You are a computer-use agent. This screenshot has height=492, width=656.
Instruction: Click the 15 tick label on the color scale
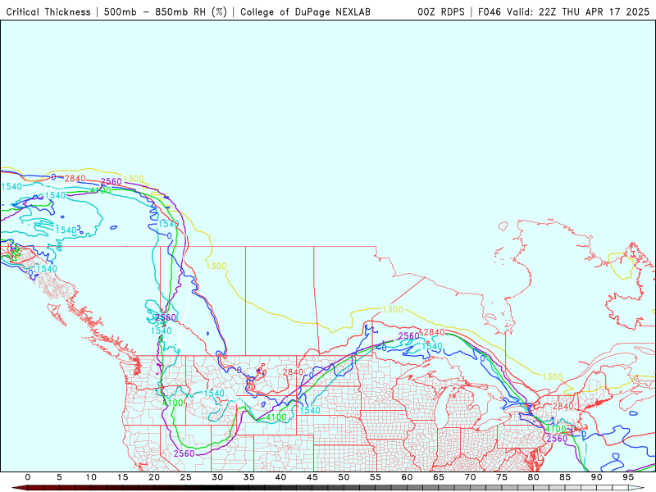(x=122, y=477)
